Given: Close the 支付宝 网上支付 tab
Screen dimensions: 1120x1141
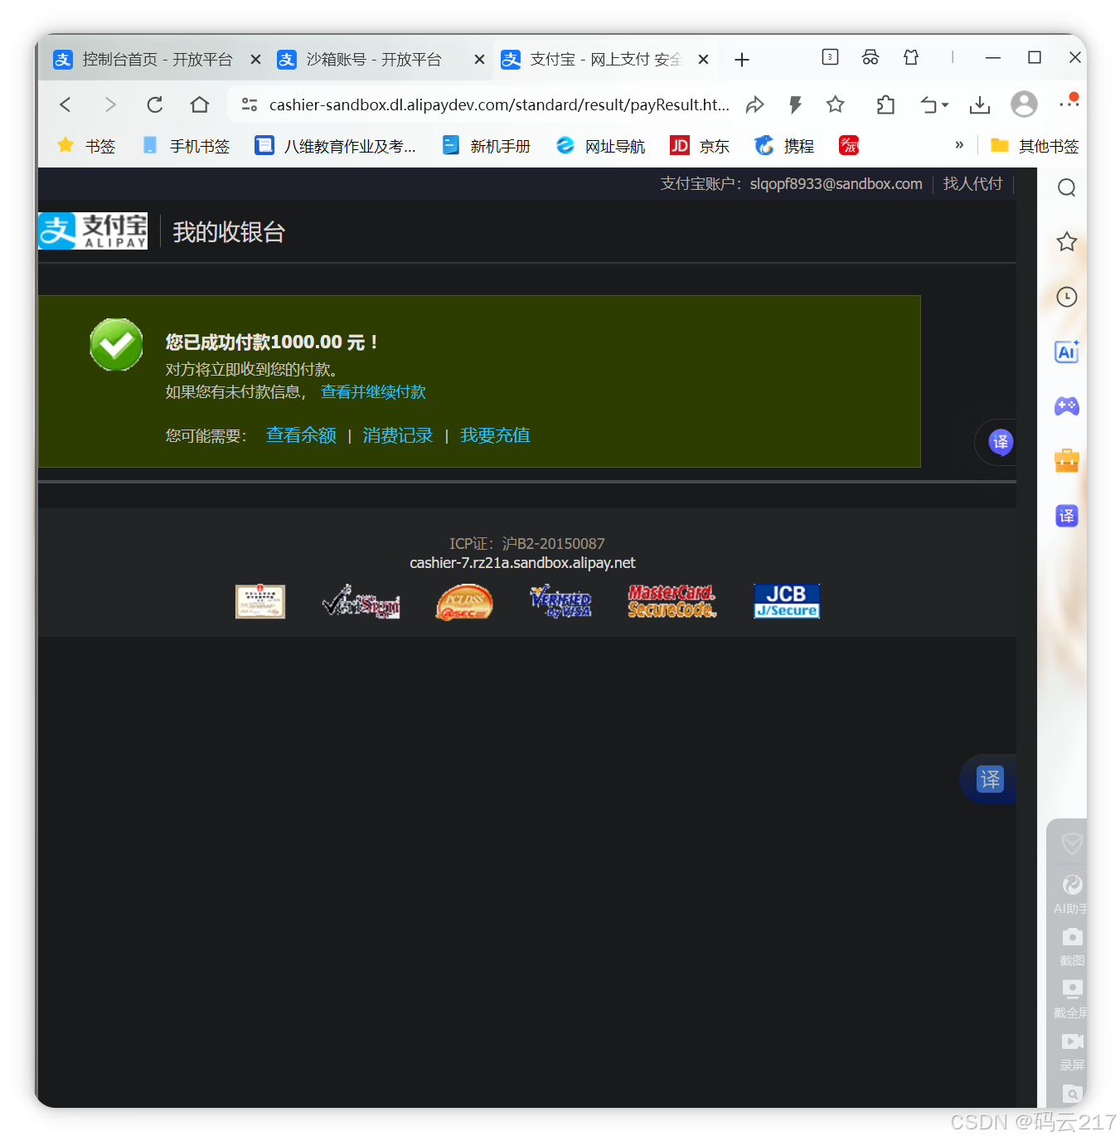Looking at the screenshot, I should pos(703,60).
